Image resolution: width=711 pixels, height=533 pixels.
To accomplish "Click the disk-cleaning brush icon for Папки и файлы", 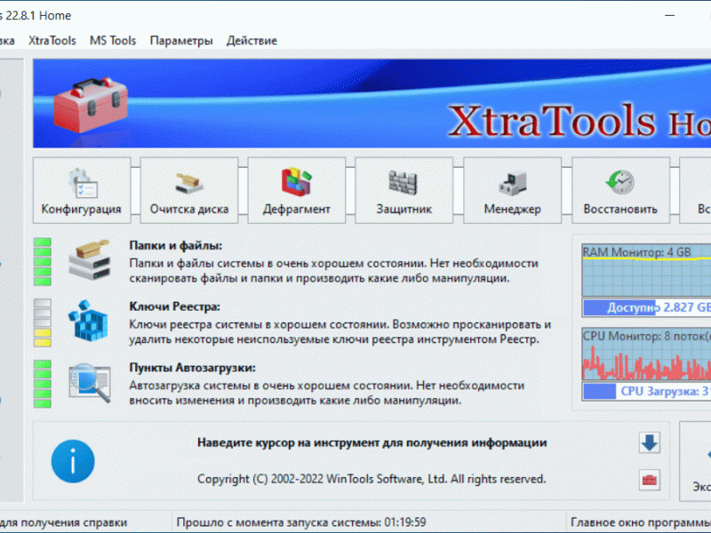I will point(90,259).
